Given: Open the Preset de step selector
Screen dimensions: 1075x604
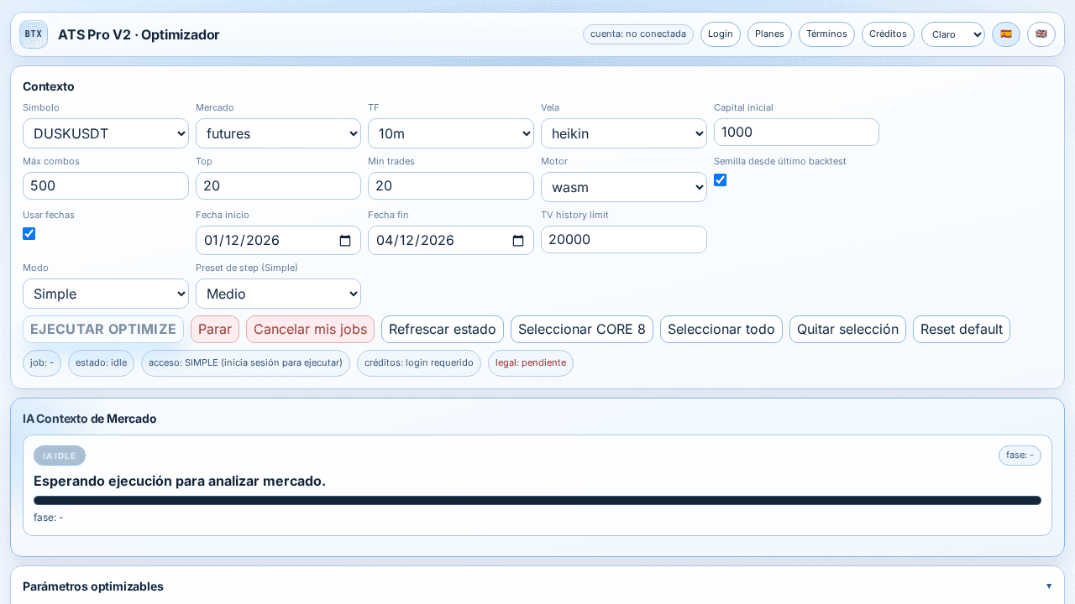Looking at the screenshot, I should click(x=278, y=294).
